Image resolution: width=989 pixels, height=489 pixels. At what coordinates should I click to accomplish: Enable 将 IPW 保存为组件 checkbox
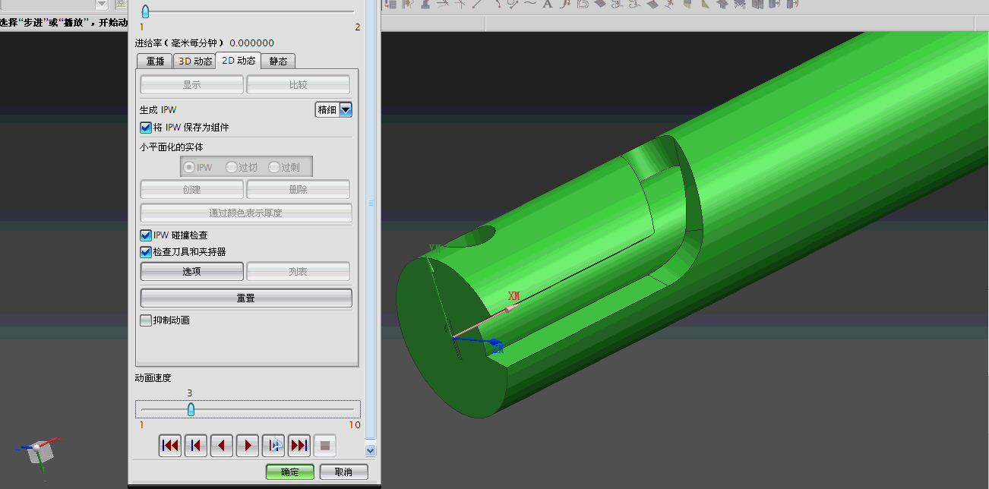146,128
